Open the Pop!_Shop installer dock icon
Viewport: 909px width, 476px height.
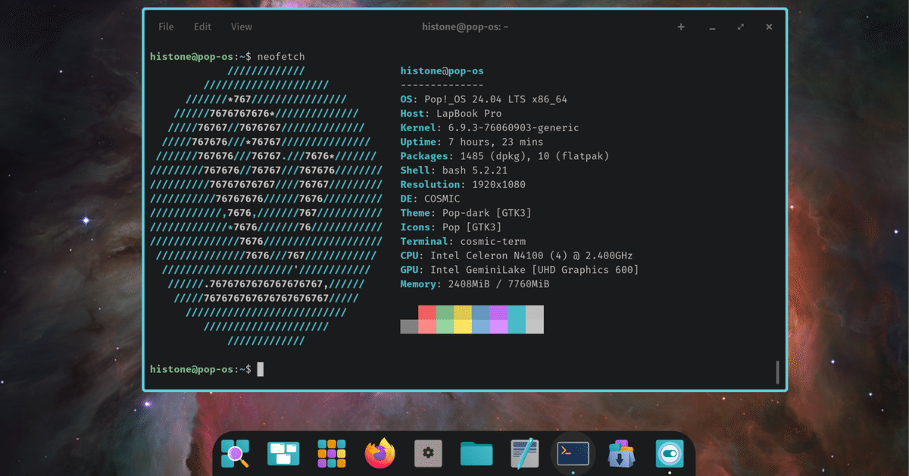click(621, 453)
